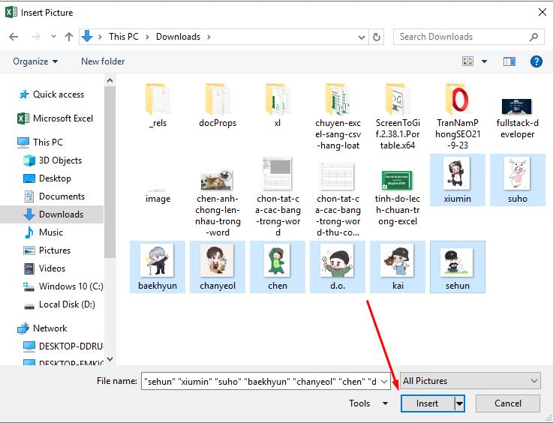
Task: Select the chanyeol picture
Action: (218, 267)
